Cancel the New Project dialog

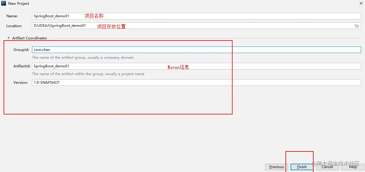327,167
